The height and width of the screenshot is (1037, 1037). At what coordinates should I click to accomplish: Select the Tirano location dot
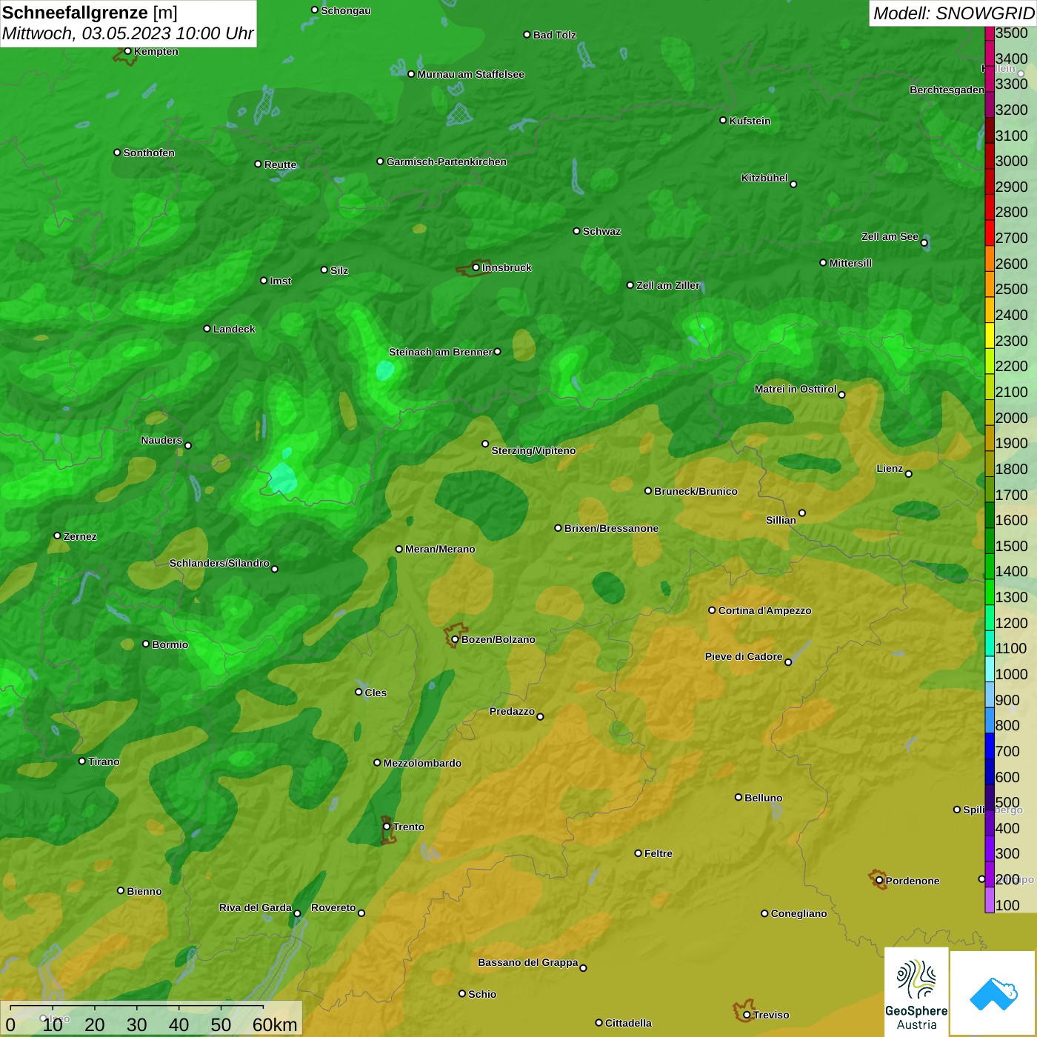(82, 761)
